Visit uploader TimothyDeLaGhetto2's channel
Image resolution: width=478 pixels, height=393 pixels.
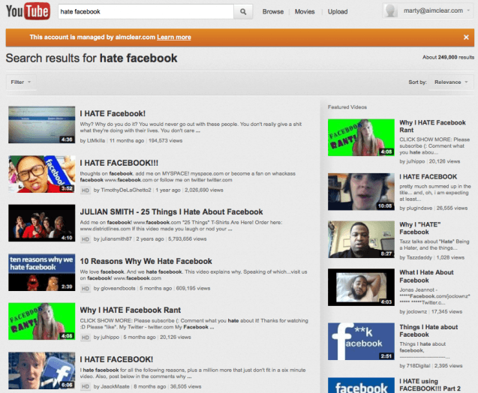(x=126, y=190)
